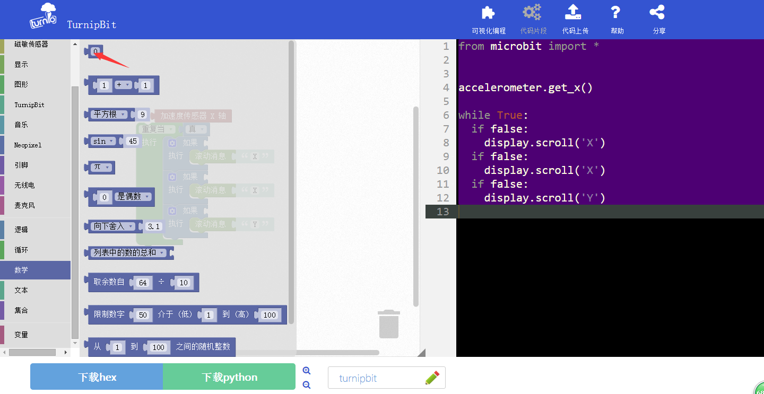The image size is (764, 394).
Task: Select the 数学 category
Action: [35, 270]
